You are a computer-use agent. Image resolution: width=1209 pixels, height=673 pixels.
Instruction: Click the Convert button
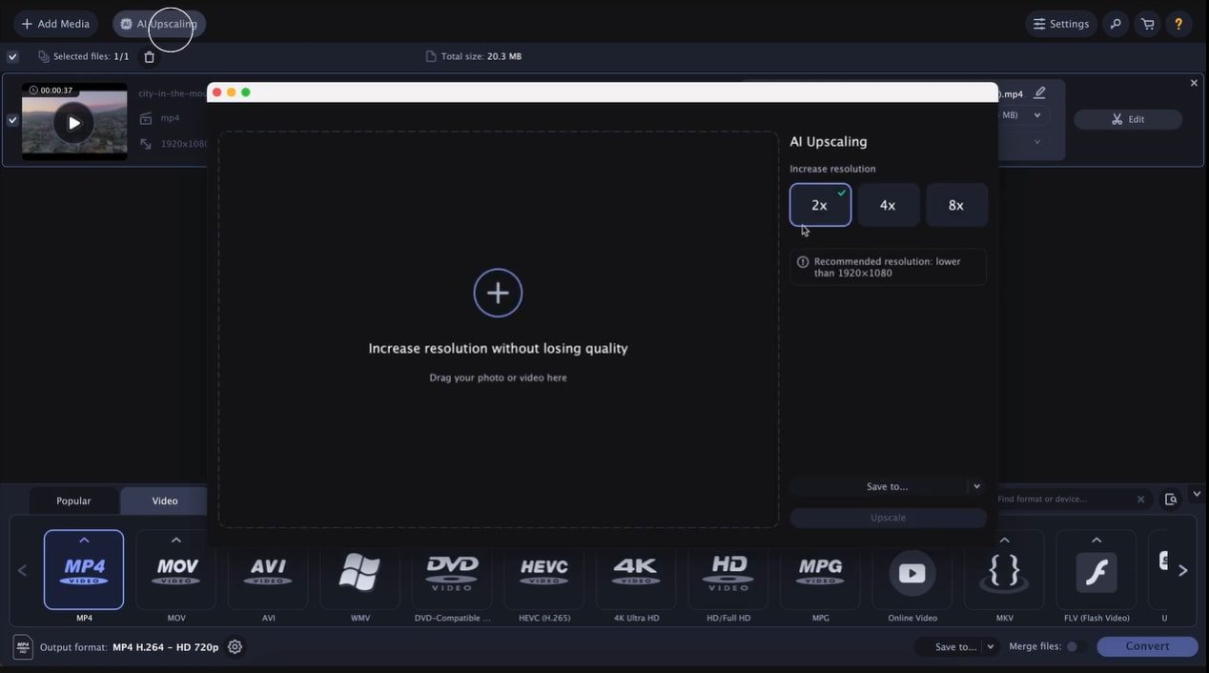tap(1146, 646)
